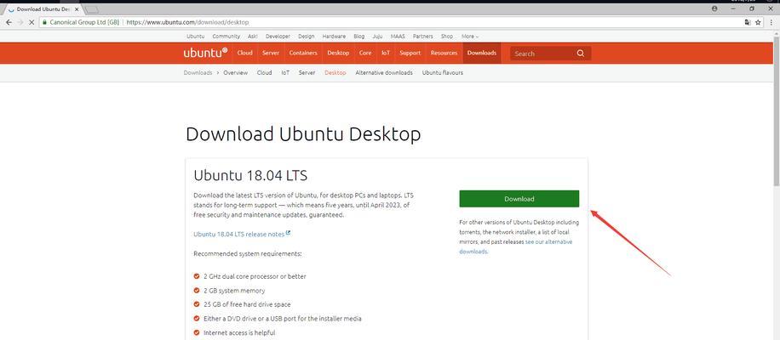Open Resources in the navigation bar
The width and height of the screenshot is (780, 340).
click(444, 53)
